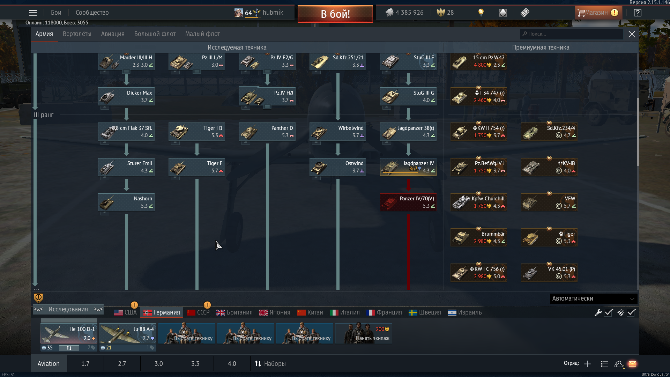The width and height of the screenshot is (670, 377).
Task: Open the main hamburger menu
Action: pyautogui.click(x=33, y=13)
